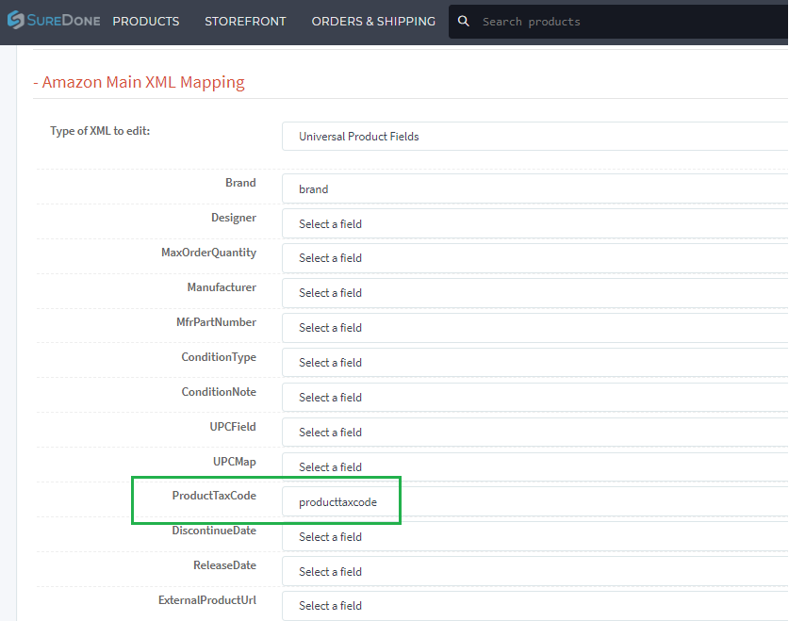Click the search magnifier icon
Viewport: 789px width, 621px height.
pyautogui.click(x=464, y=21)
